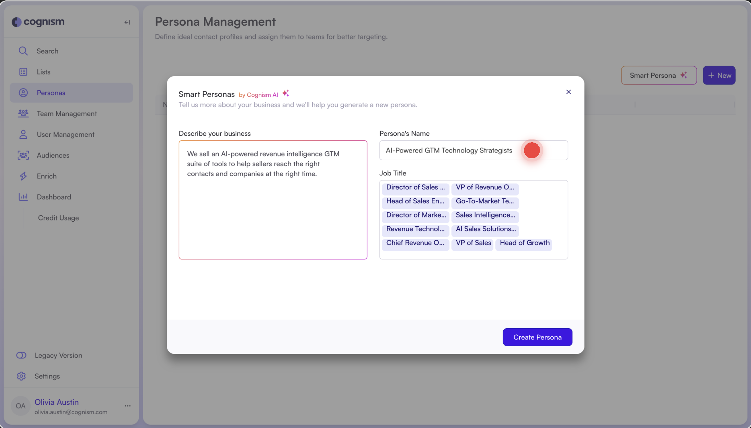Click the Search magnifier icon in sidebar
Viewport: 751px width, 428px height.
(x=23, y=51)
